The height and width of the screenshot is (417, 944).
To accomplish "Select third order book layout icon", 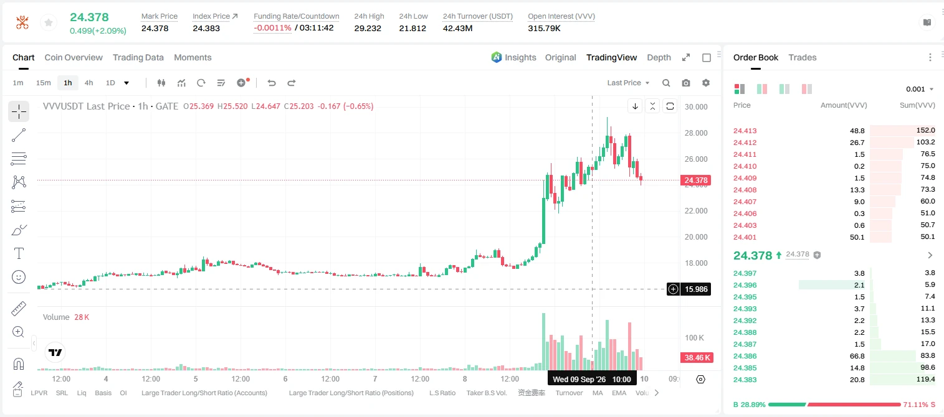I will point(784,89).
